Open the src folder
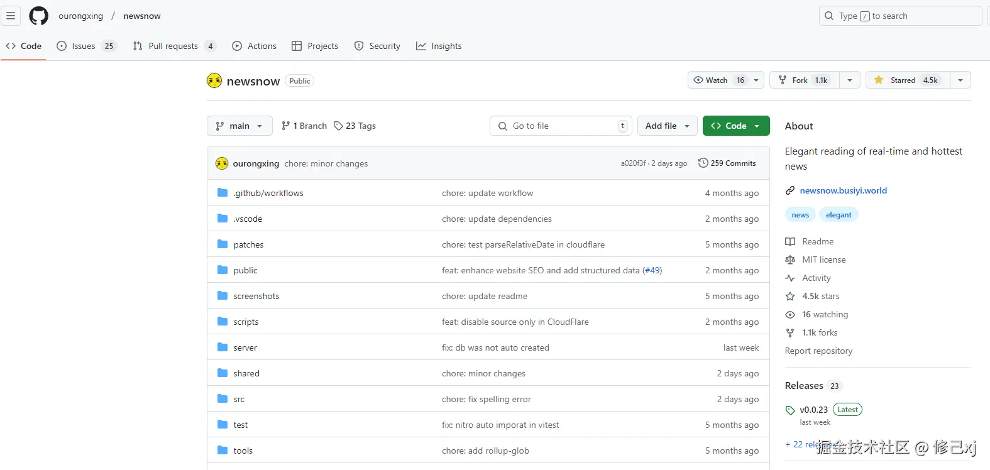The height and width of the screenshot is (470, 990). pos(239,399)
